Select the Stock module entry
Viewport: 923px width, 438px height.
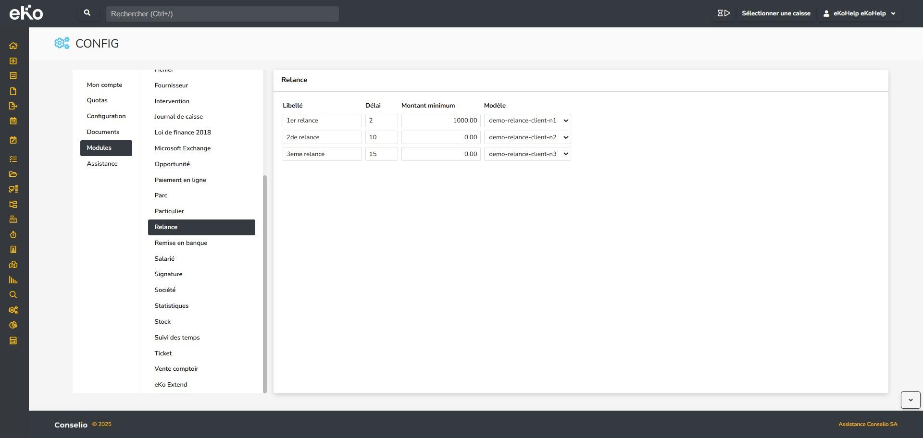[x=162, y=322]
